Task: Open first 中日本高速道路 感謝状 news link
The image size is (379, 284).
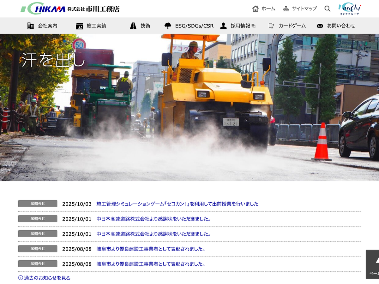Action: [153, 219]
